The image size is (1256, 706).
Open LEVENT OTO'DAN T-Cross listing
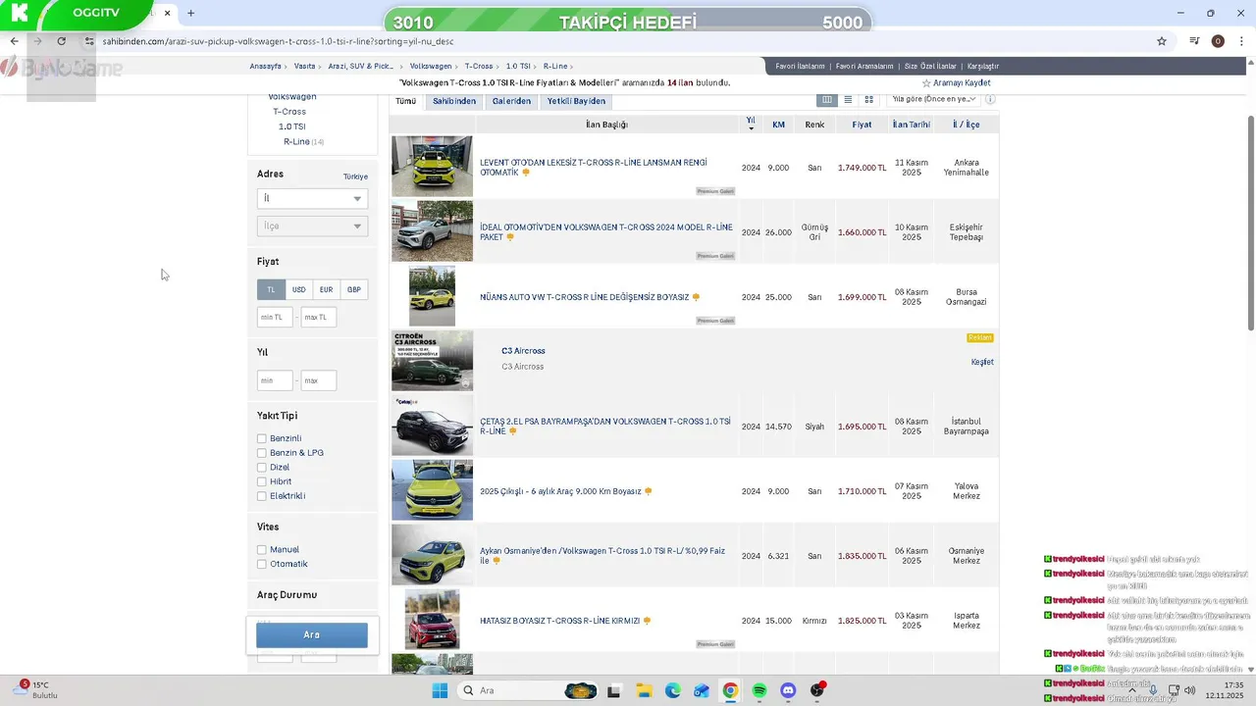(x=594, y=168)
